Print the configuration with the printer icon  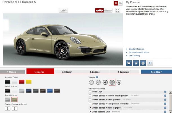click(143, 63)
